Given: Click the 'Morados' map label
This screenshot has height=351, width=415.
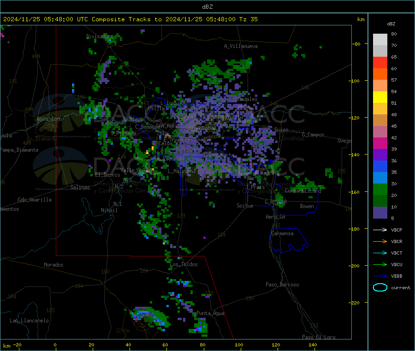Looking at the screenshot, I should pyautogui.click(x=53, y=265).
